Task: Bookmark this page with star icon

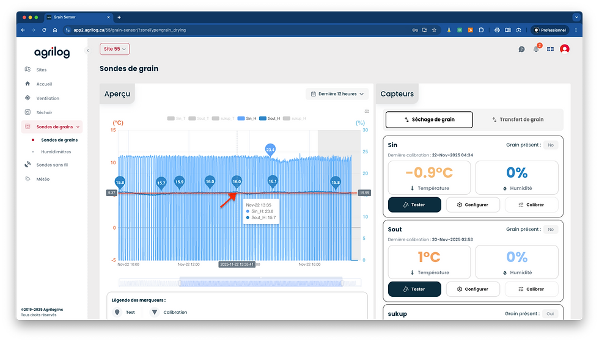Action: 434,30
